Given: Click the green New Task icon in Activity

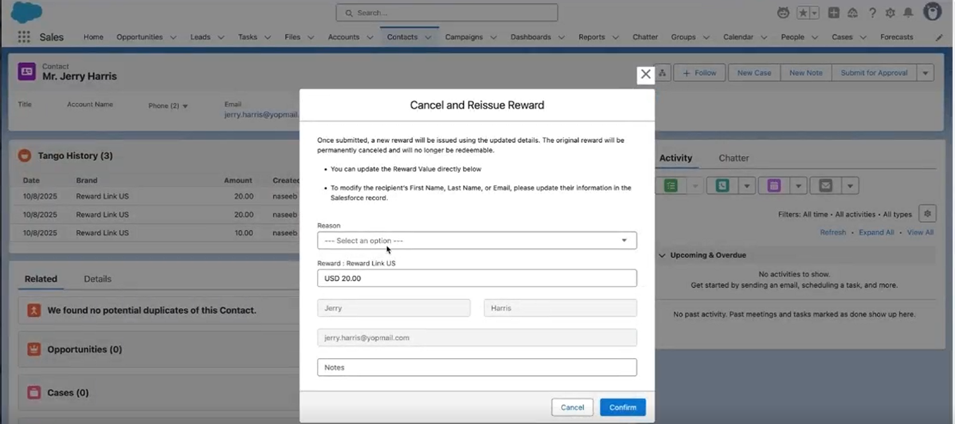Looking at the screenshot, I should (671, 186).
